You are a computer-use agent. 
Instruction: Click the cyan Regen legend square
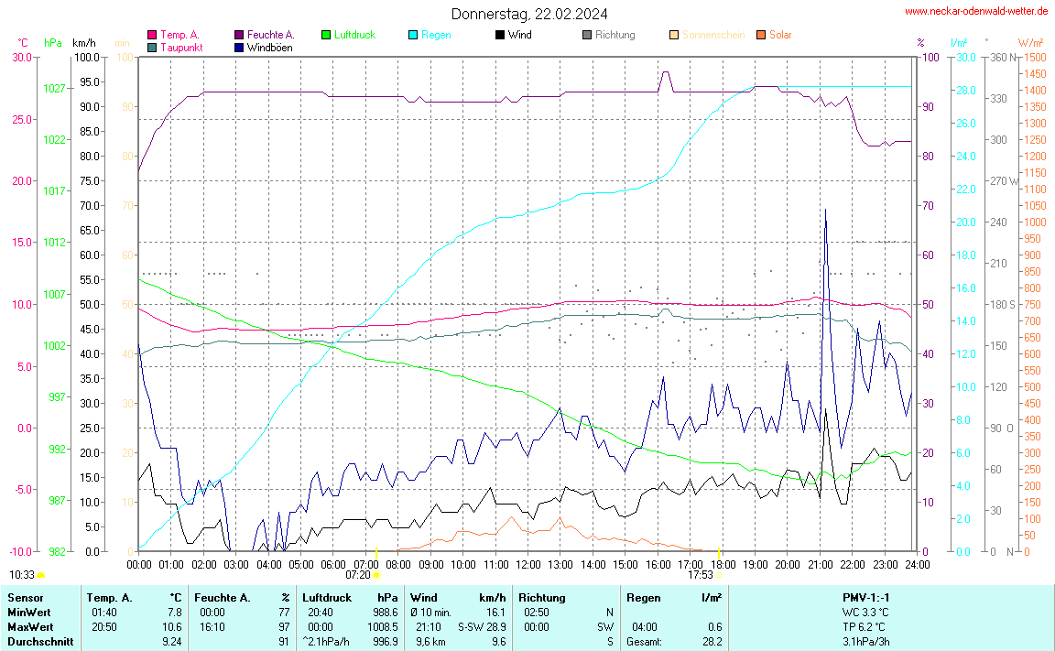pos(413,35)
